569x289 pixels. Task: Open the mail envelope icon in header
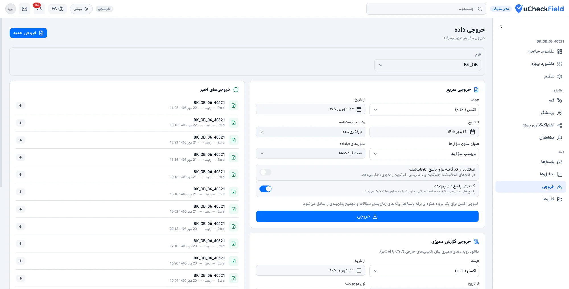[25, 9]
